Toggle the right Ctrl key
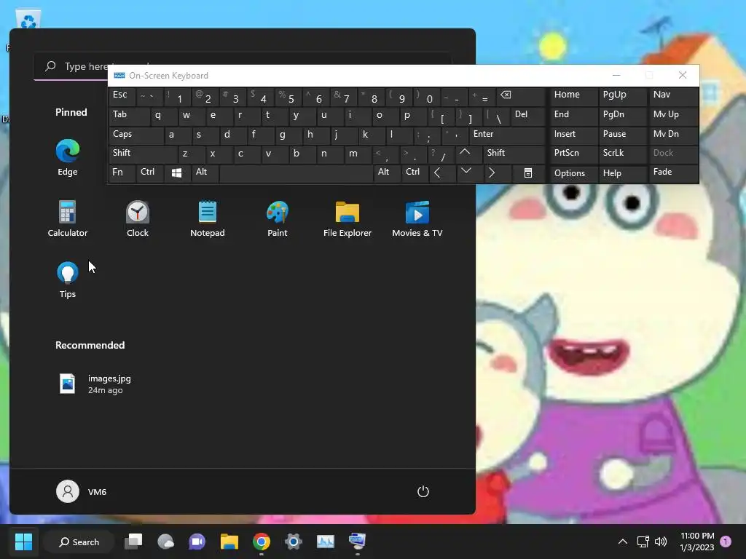Image resolution: width=746 pixels, height=559 pixels. (415, 173)
